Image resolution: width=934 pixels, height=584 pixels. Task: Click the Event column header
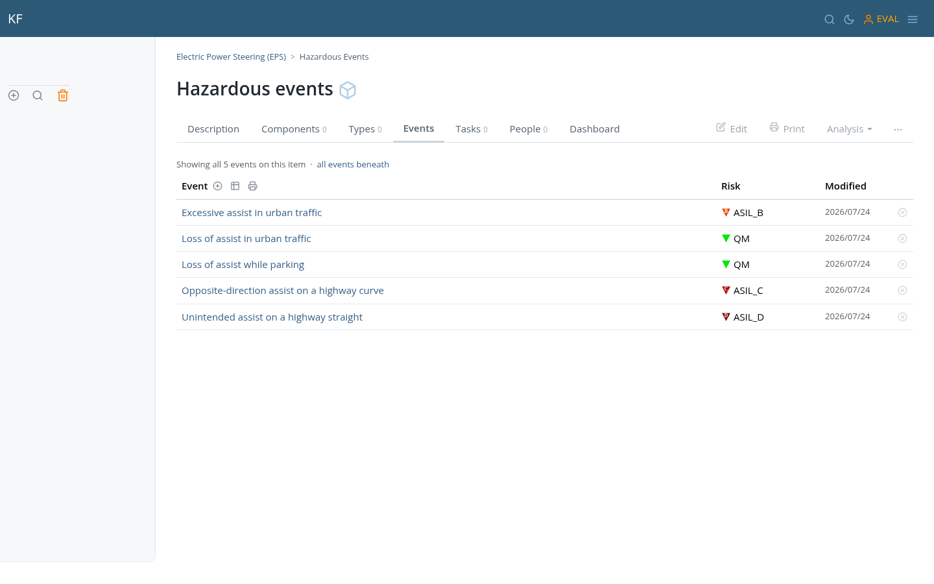(x=195, y=186)
